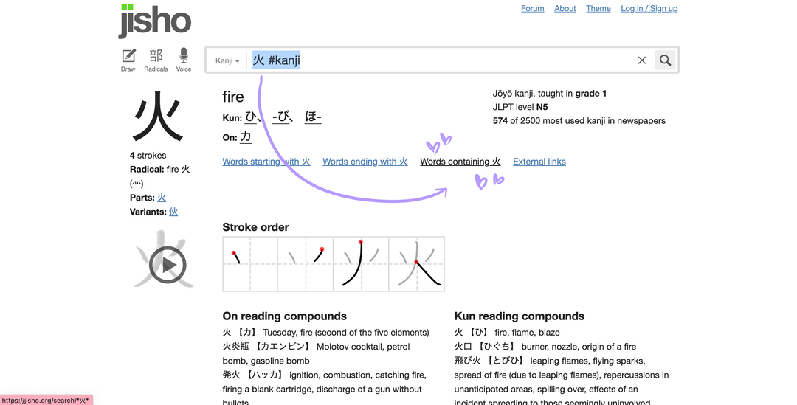Open the Forum page

pyautogui.click(x=532, y=9)
